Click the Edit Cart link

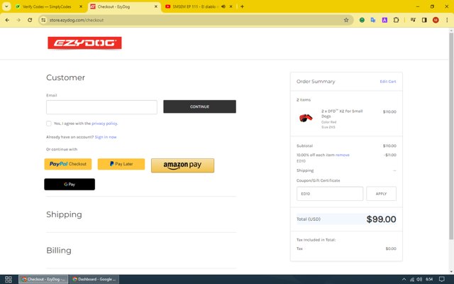click(388, 82)
